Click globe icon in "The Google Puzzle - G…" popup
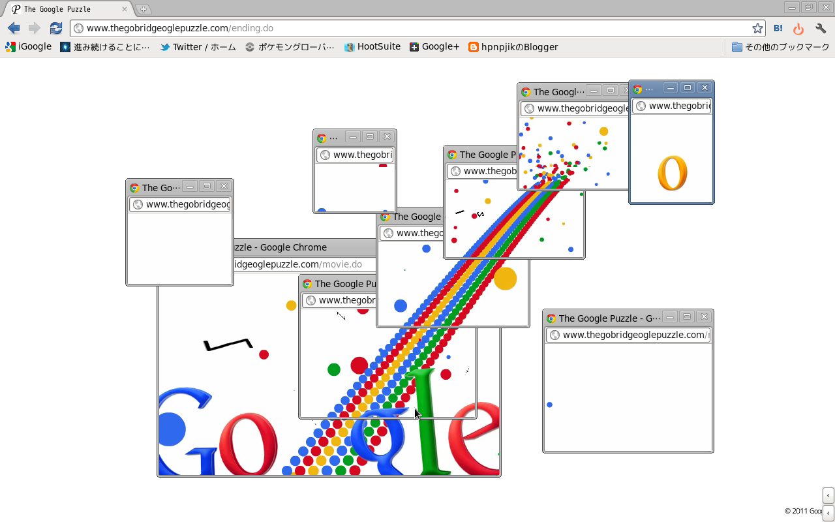 (x=554, y=335)
